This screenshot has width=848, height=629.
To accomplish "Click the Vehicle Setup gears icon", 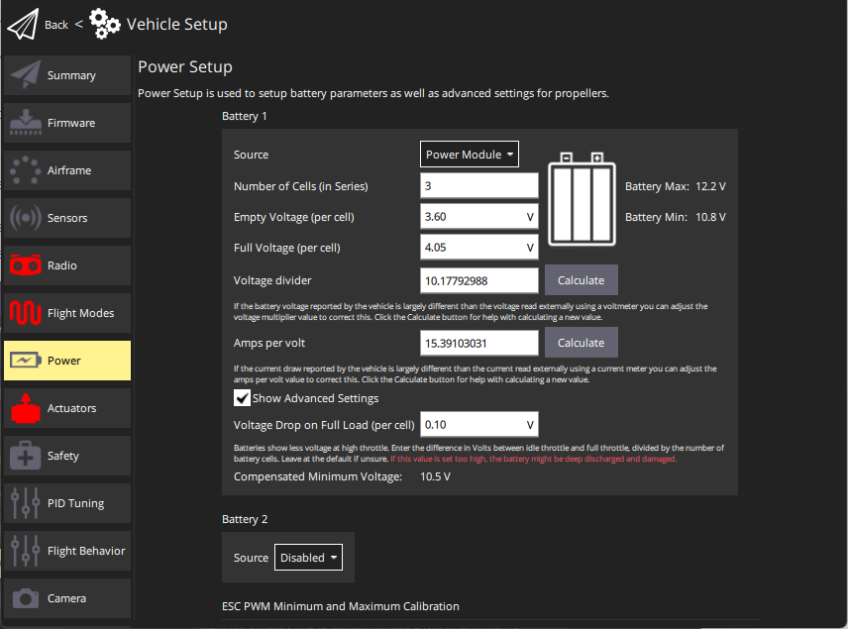I will 105,24.
